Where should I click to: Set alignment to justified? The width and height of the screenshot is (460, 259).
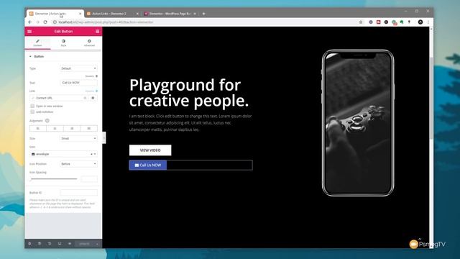tap(89, 128)
